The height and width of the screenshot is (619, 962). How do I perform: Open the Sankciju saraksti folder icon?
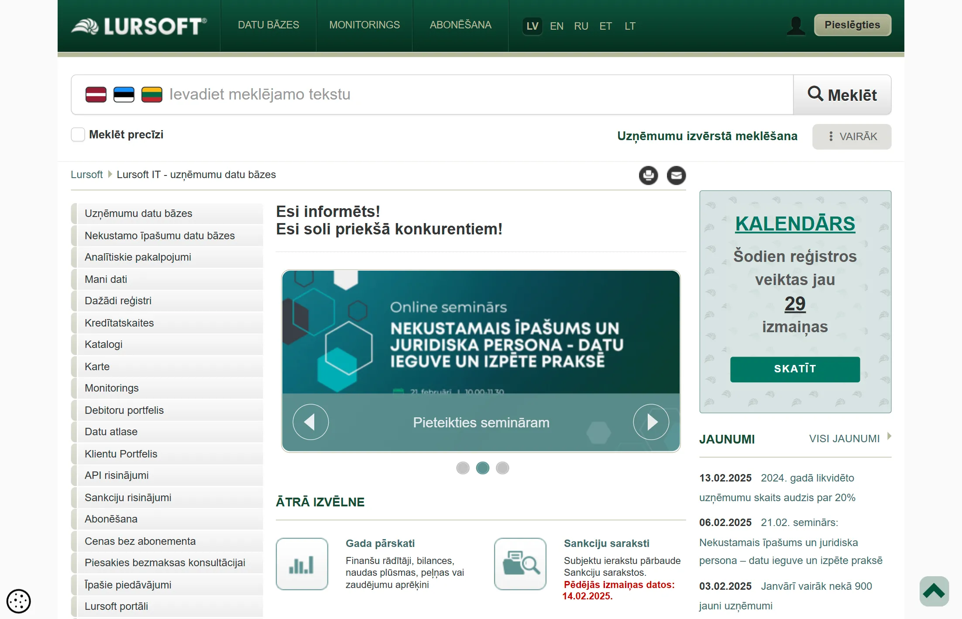tap(520, 564)
